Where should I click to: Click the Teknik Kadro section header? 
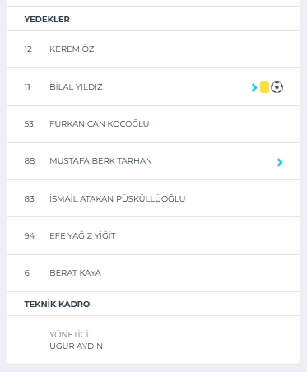point(57,304)
